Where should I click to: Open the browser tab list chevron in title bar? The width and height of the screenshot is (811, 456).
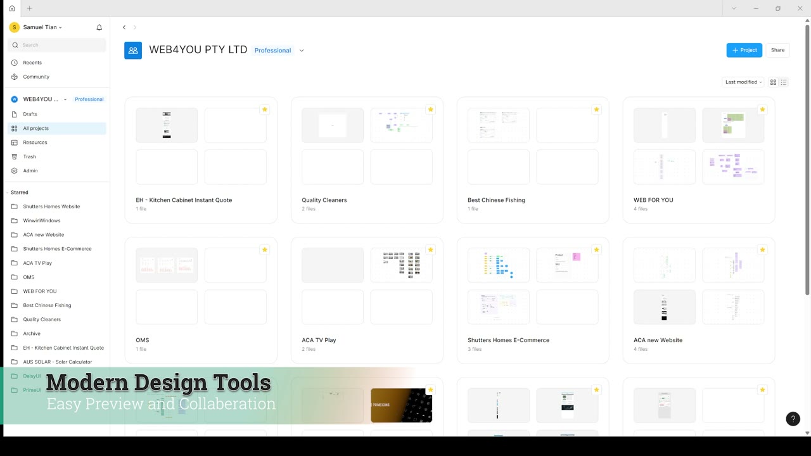(x=734, y=8)
